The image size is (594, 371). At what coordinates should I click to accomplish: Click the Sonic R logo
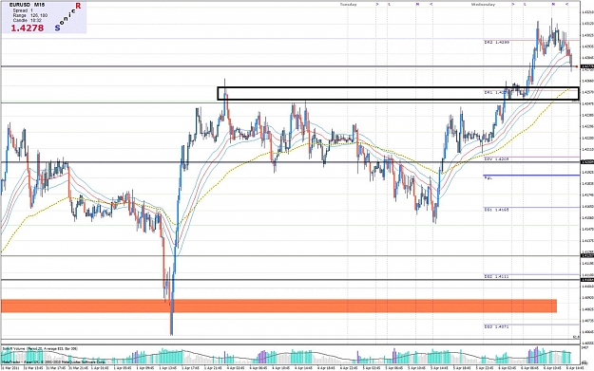tap(67, 17)
